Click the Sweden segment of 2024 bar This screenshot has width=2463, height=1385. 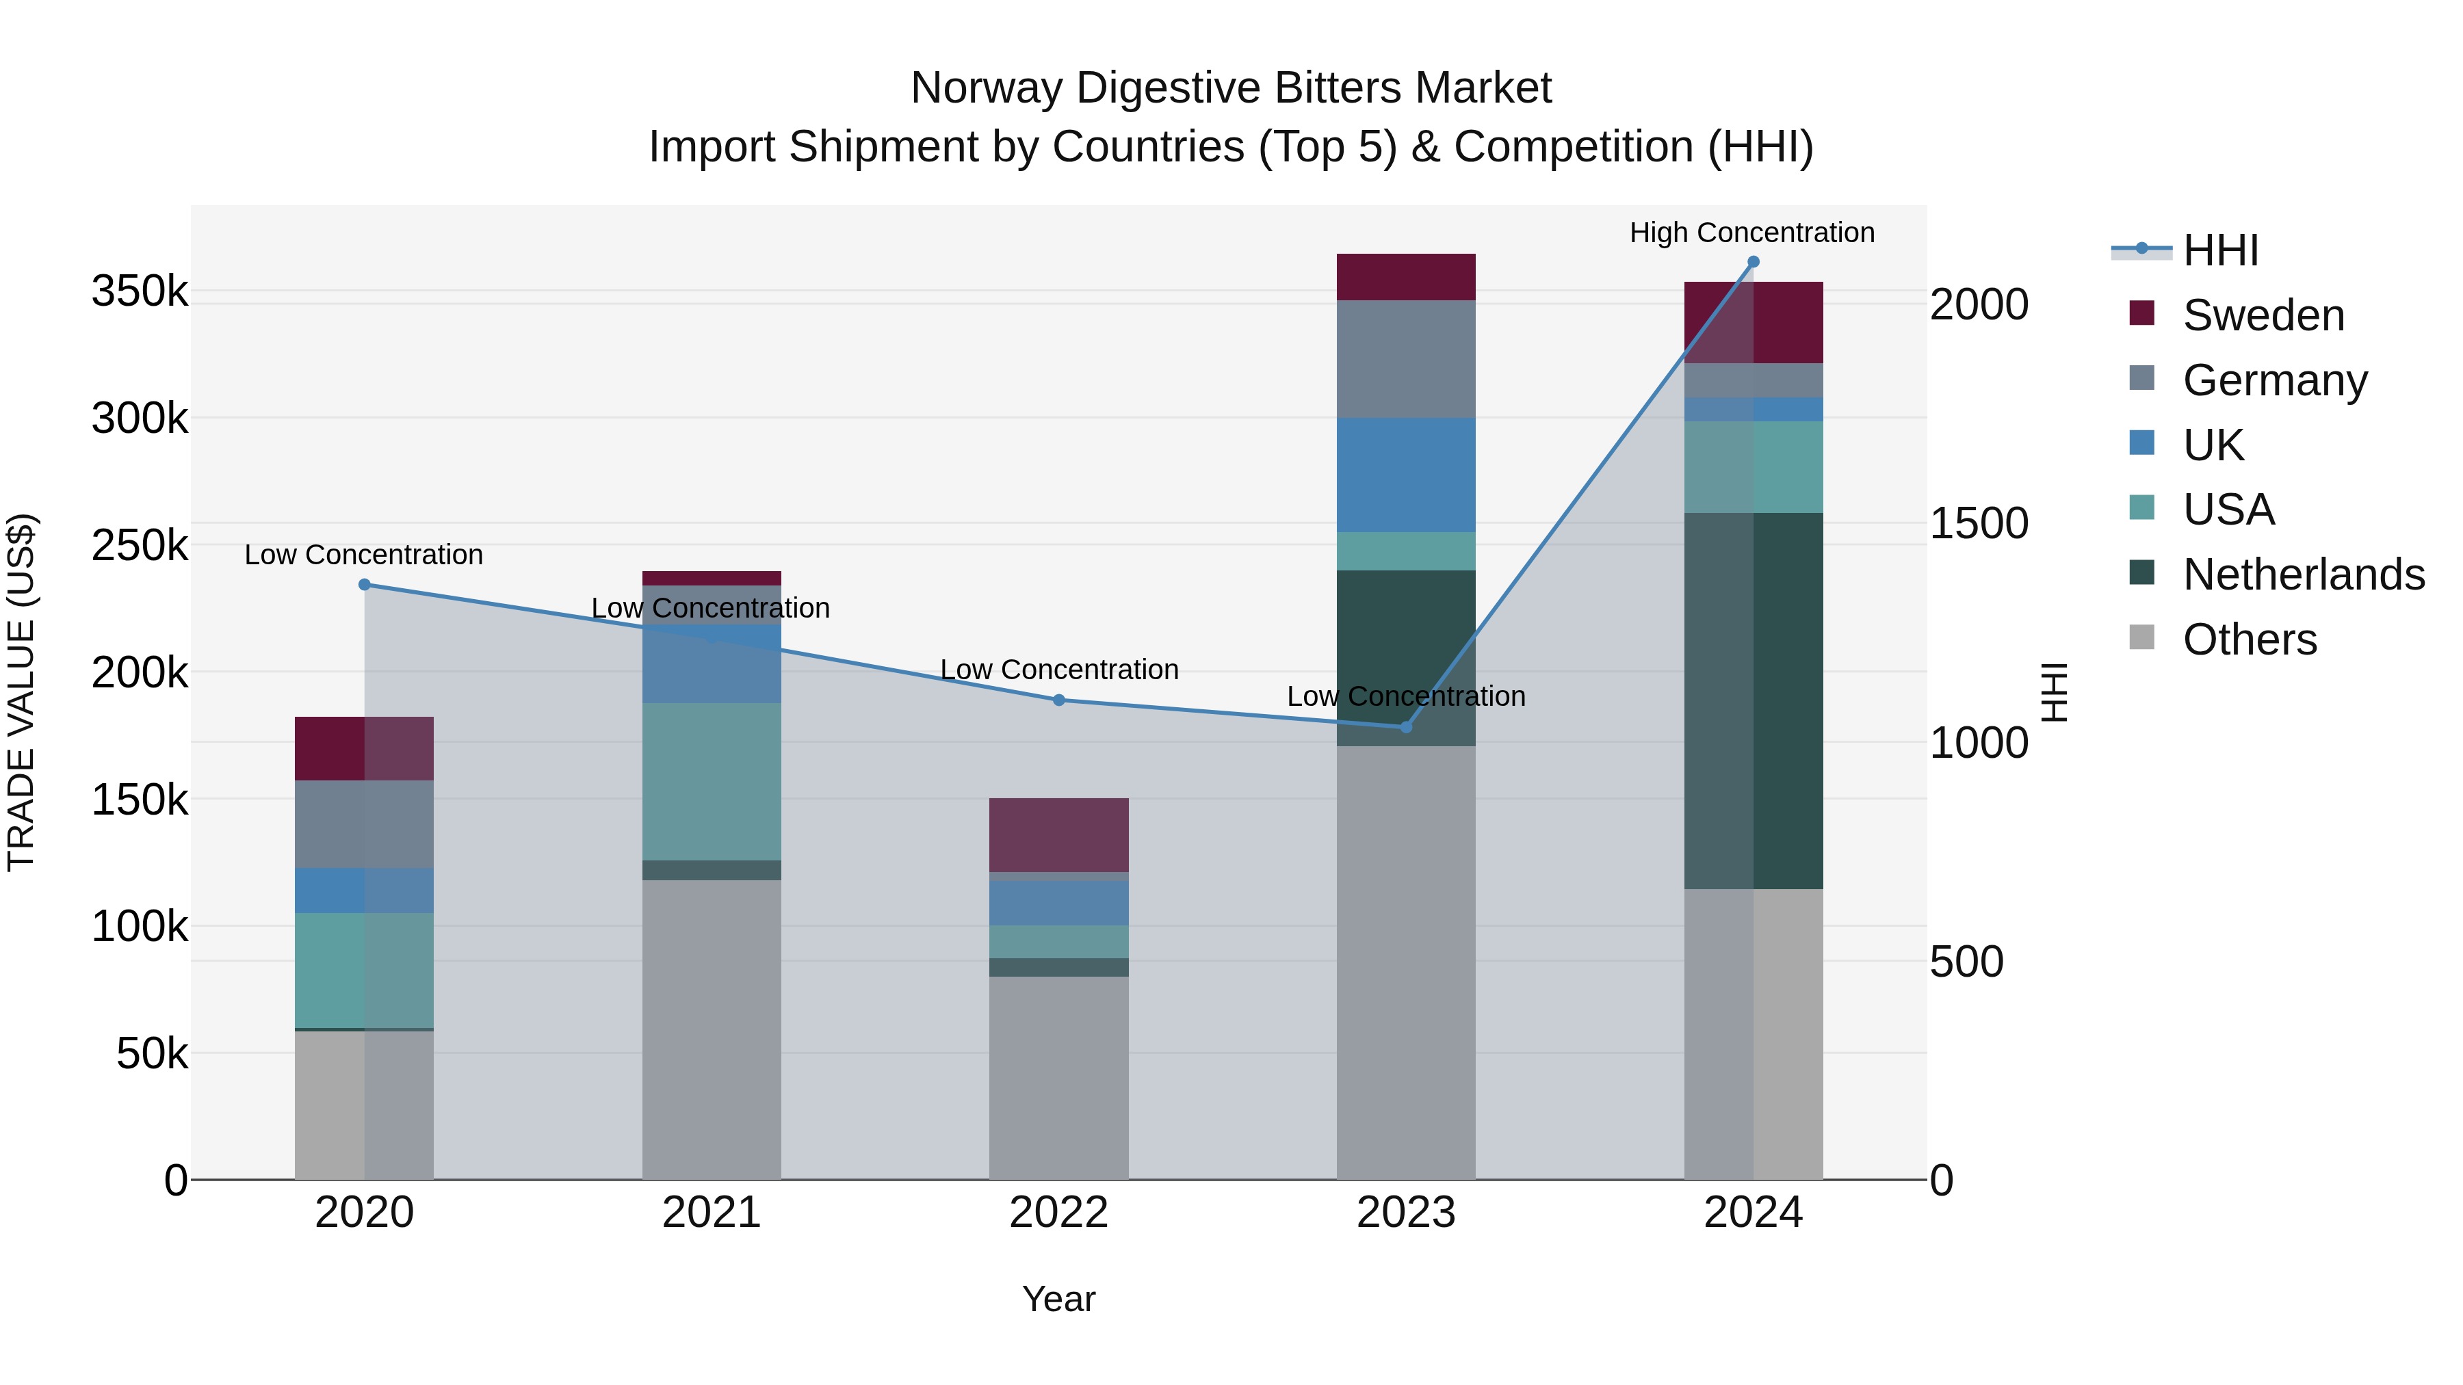[1754, 323]
